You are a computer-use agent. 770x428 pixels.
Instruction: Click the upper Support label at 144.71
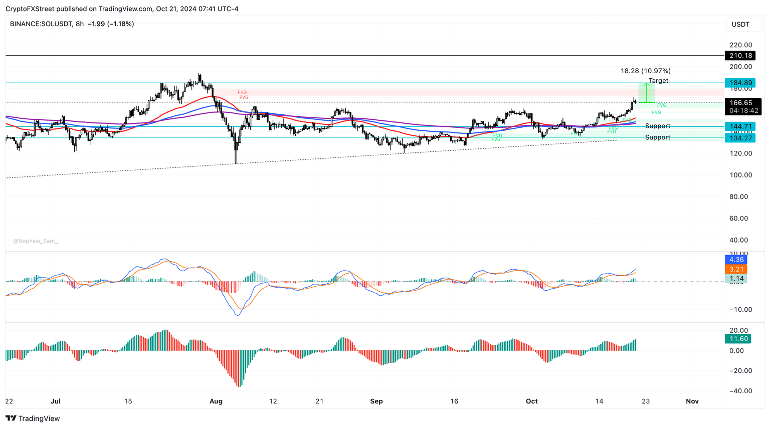[x=657, y=126]
